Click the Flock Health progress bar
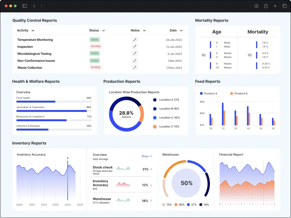This screenshot has width=291, height=218. click(x=54, y=102)
